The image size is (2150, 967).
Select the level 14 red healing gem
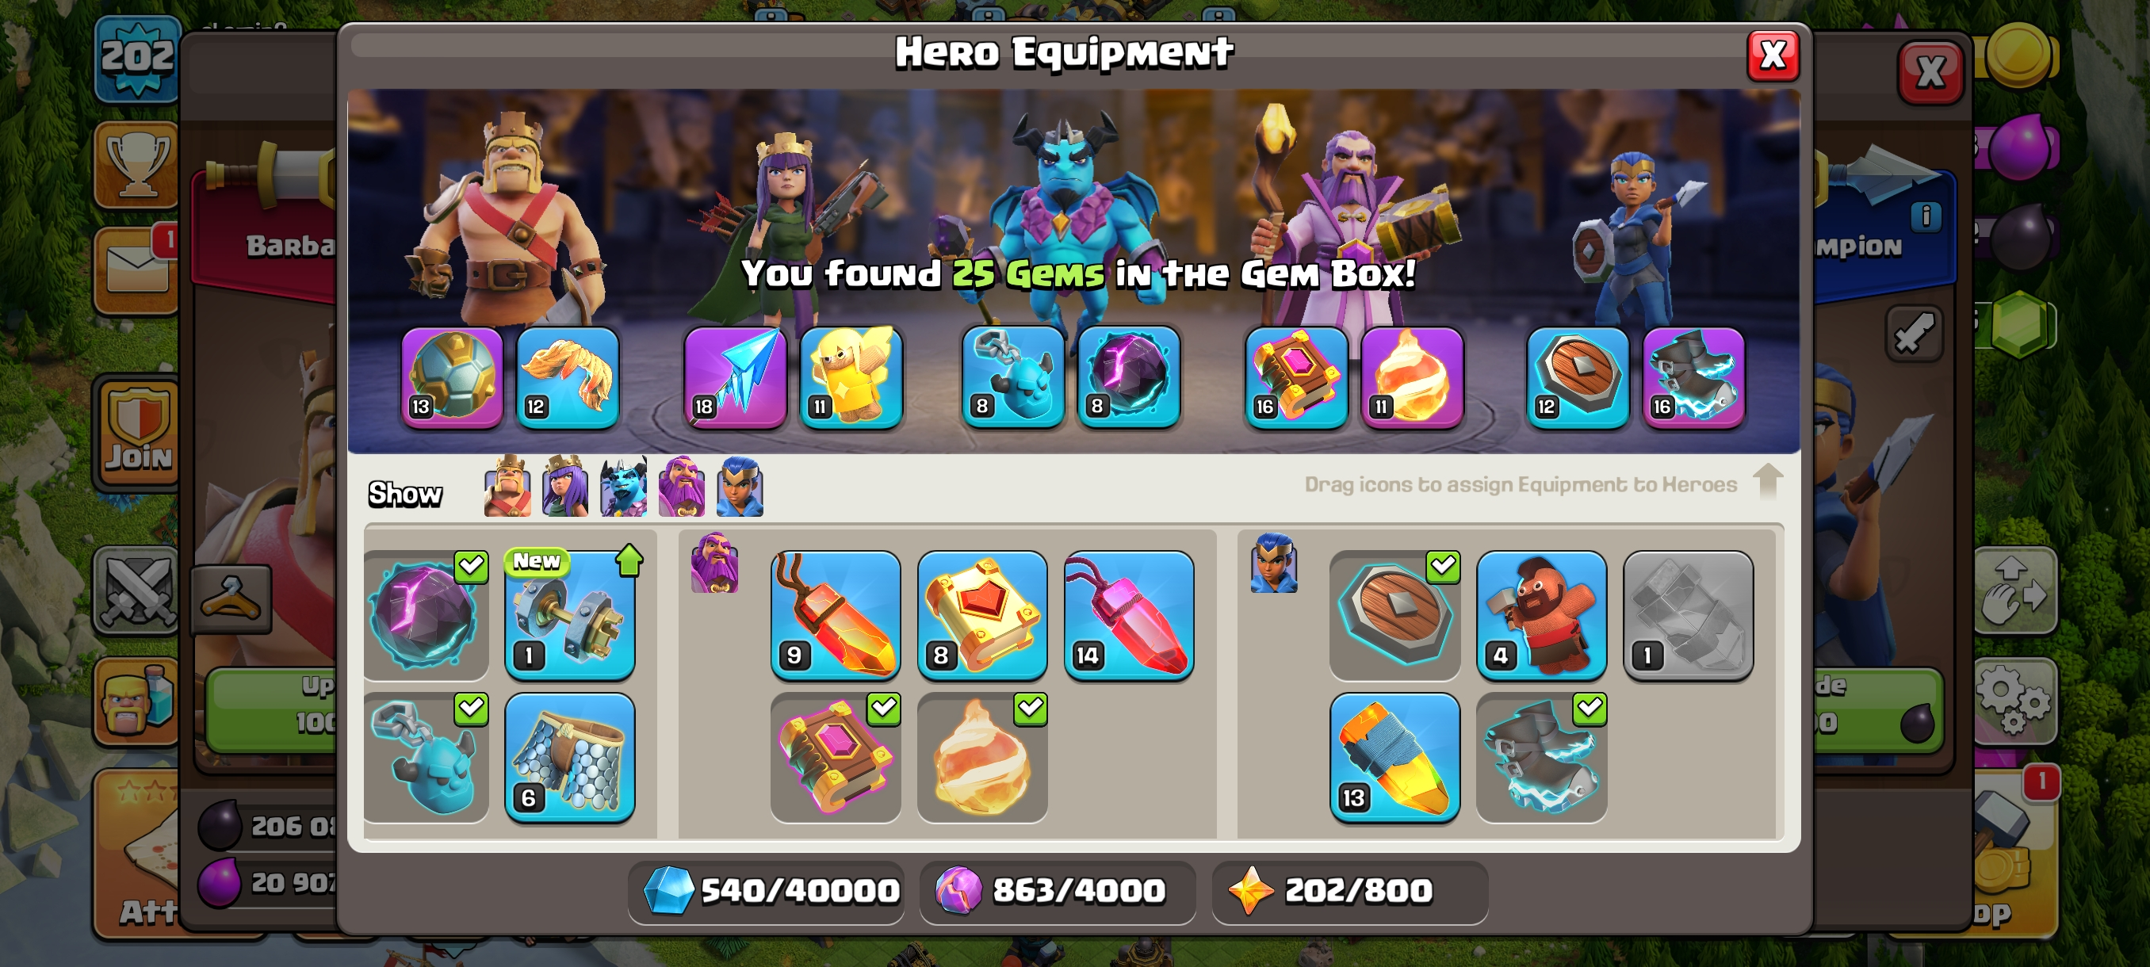click(x=1129, y=615)
